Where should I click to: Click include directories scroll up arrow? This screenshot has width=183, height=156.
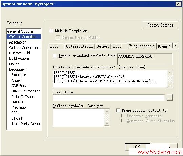click(170, 73)
